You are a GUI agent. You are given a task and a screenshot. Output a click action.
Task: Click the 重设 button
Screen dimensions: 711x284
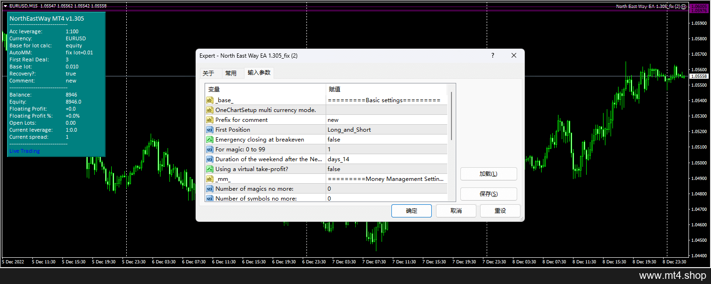point(500,211)
